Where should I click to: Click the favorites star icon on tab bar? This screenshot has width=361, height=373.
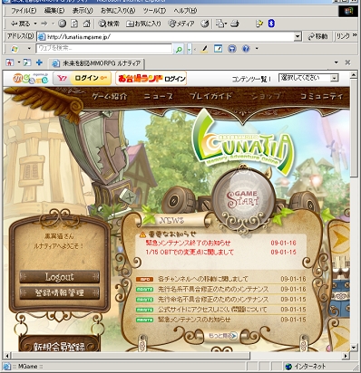(x=10, y=62)
